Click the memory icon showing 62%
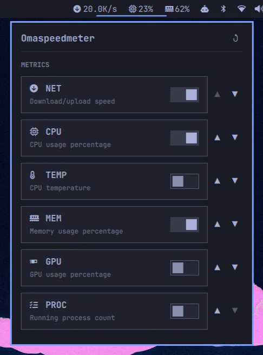 tap(169, 9)
